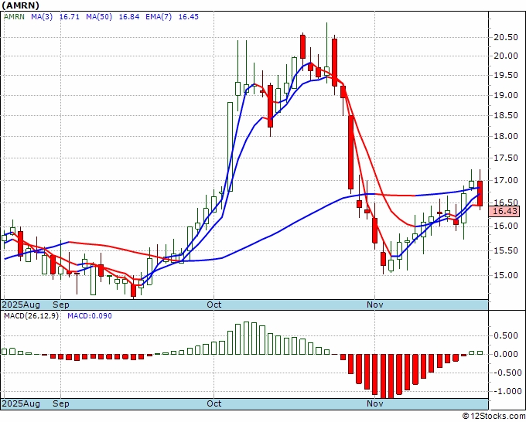526x422 pixels.
Task: Select the MA(50) legend label
Action: 99,16
